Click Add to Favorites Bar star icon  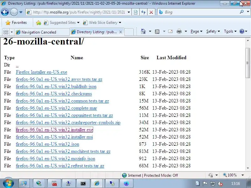(x=38, y=23)
